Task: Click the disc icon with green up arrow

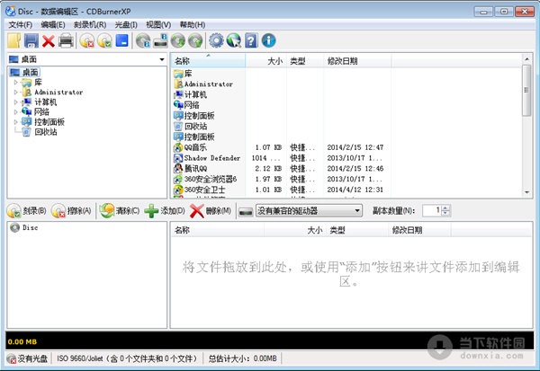Action: (195, 41)
